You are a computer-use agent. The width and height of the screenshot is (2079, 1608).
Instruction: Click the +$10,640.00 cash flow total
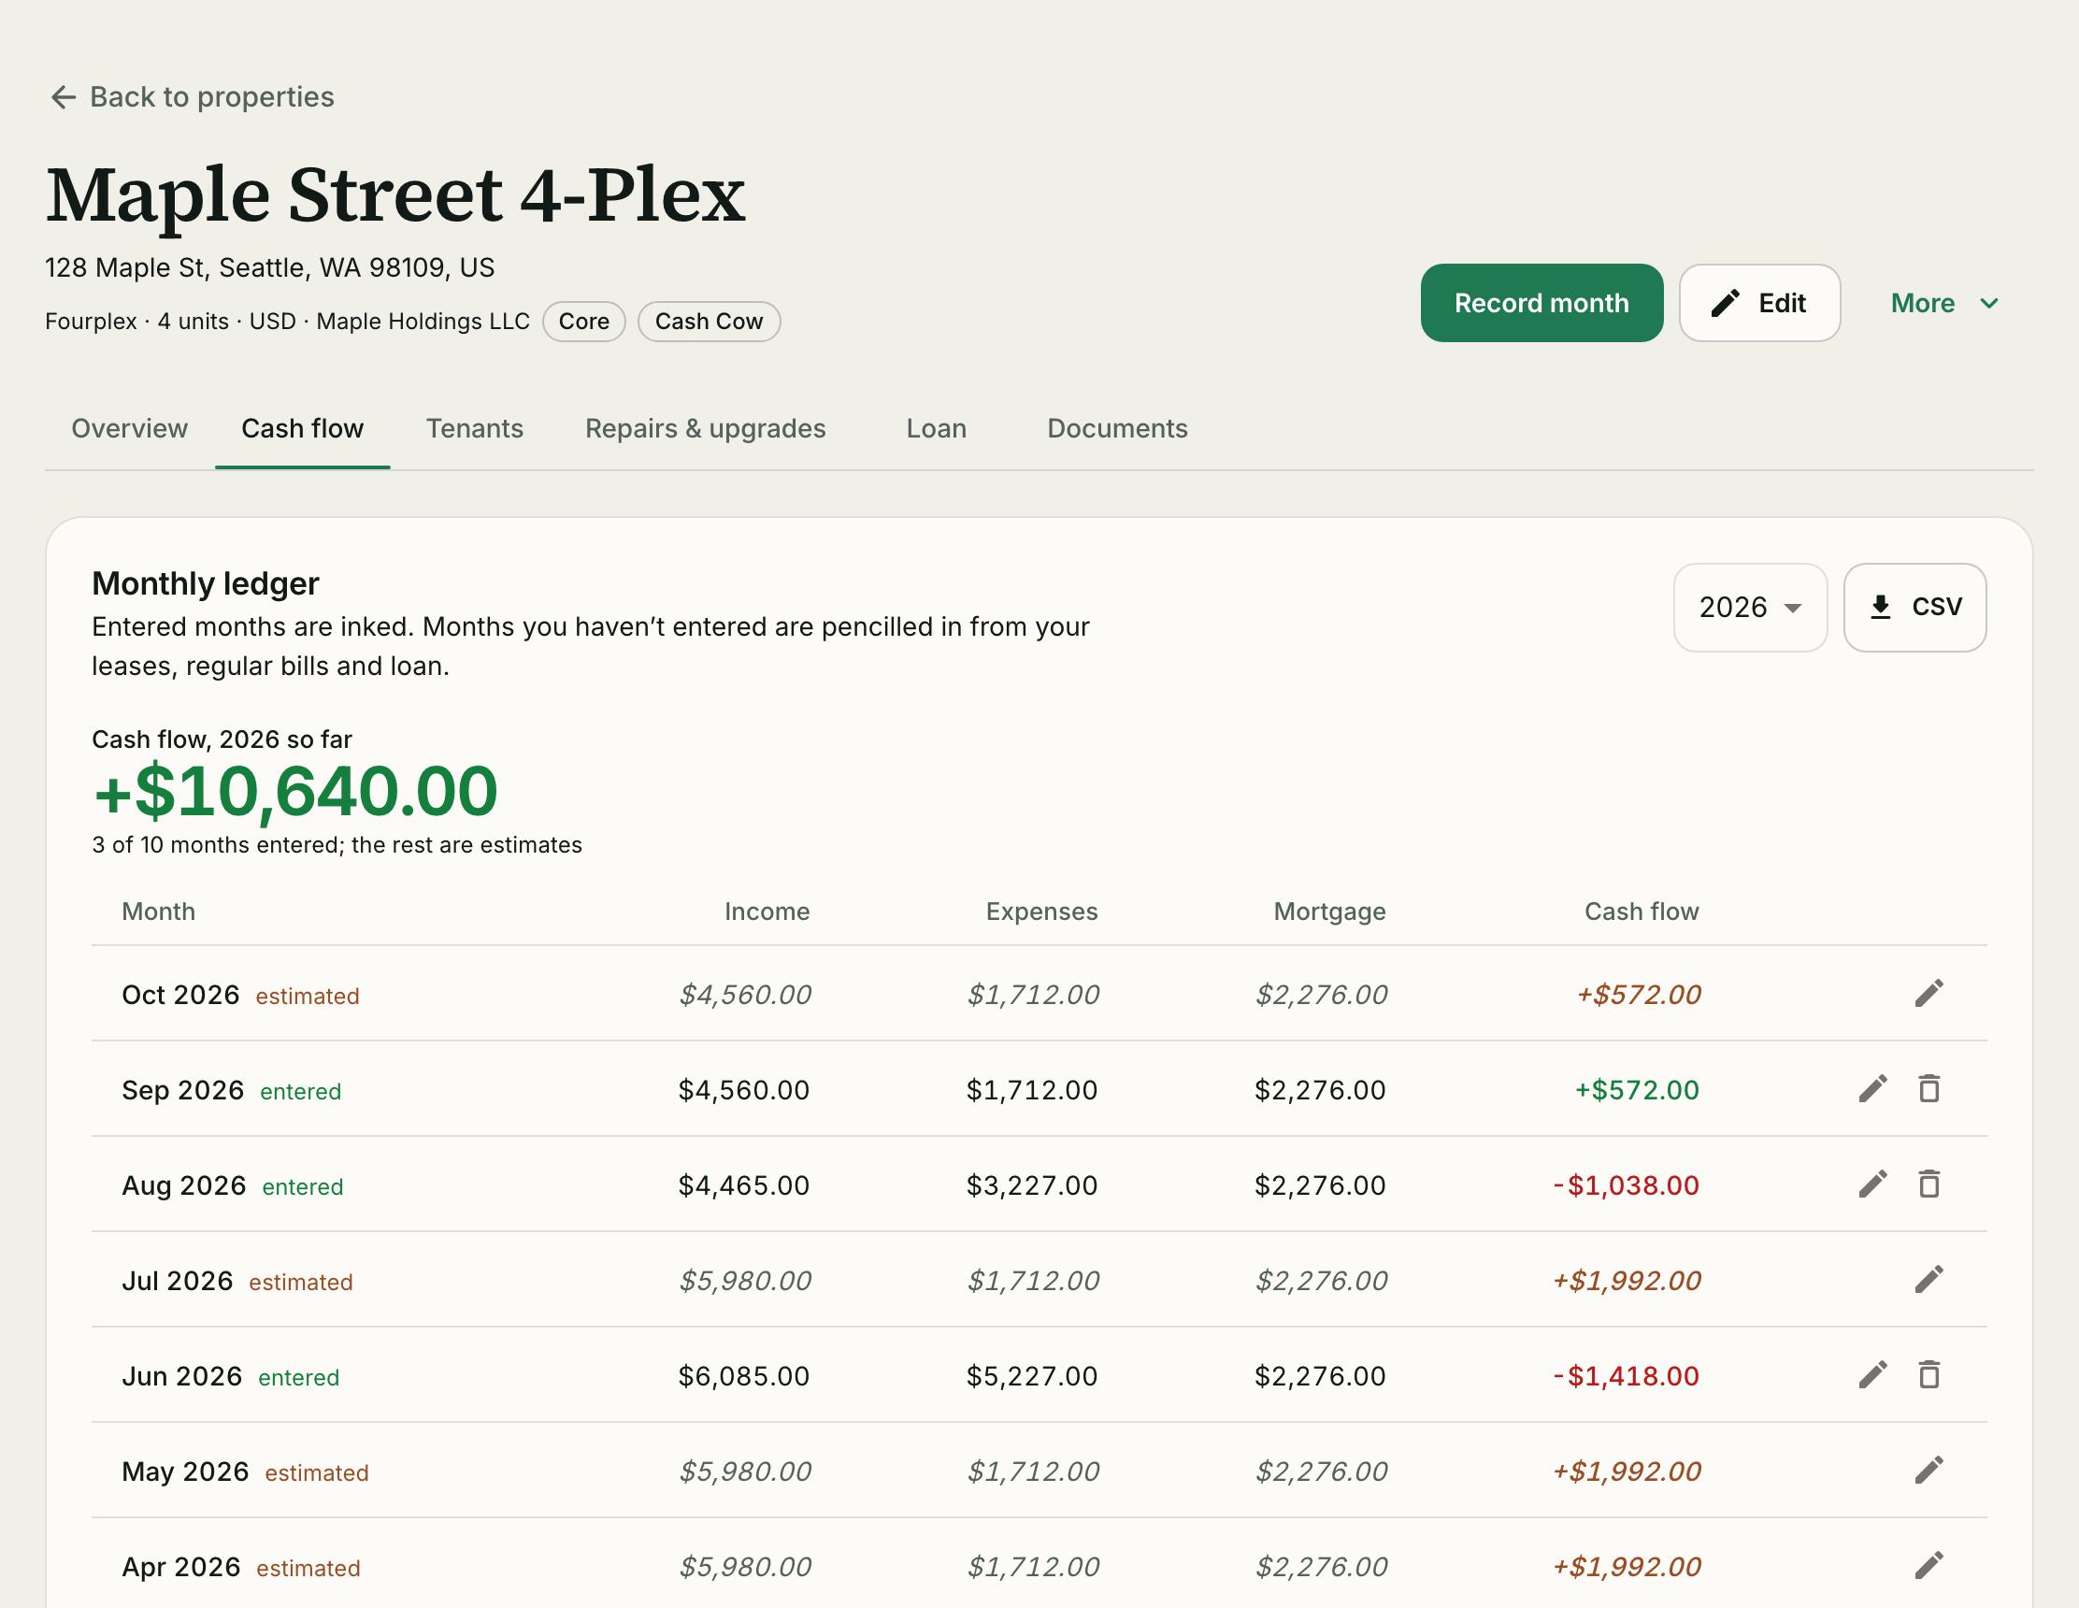tap(295, 791)
